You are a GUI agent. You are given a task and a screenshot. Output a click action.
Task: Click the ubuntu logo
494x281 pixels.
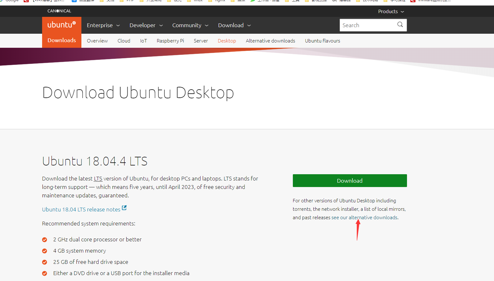tap(61, 25)
